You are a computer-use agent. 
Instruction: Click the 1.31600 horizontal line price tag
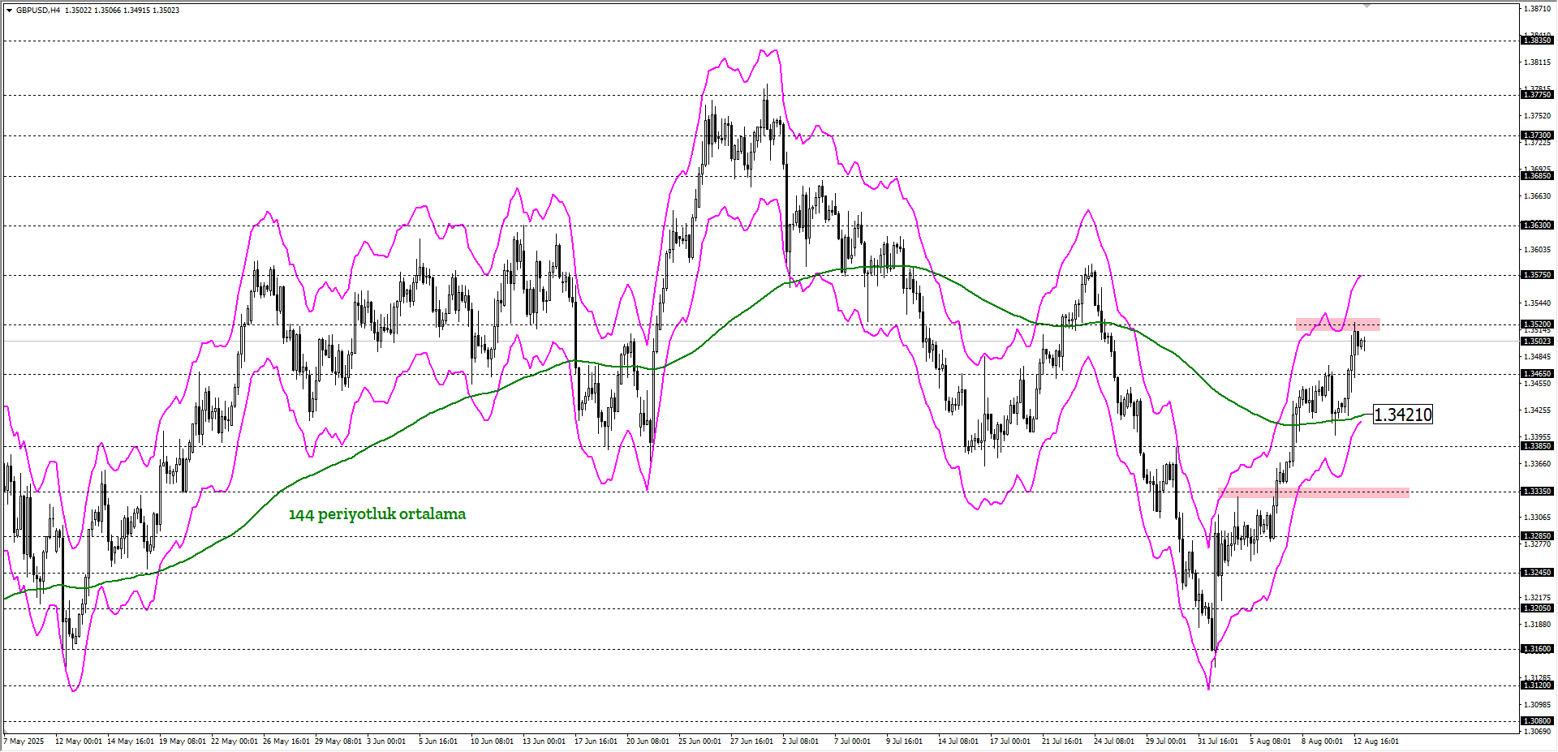(x=1537, y=649)
